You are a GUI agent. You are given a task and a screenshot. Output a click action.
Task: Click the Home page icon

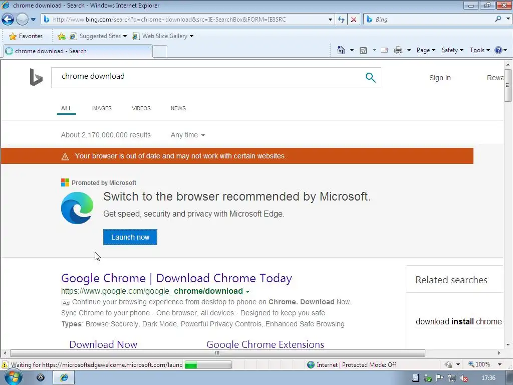[x=341, y=50]
